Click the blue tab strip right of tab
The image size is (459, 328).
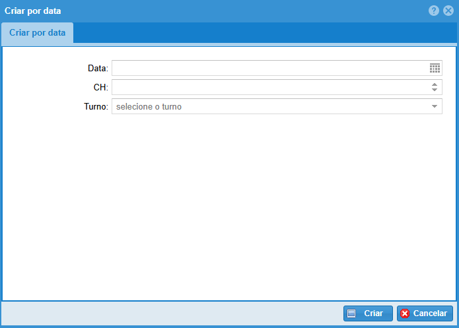(x=264, y=33)
